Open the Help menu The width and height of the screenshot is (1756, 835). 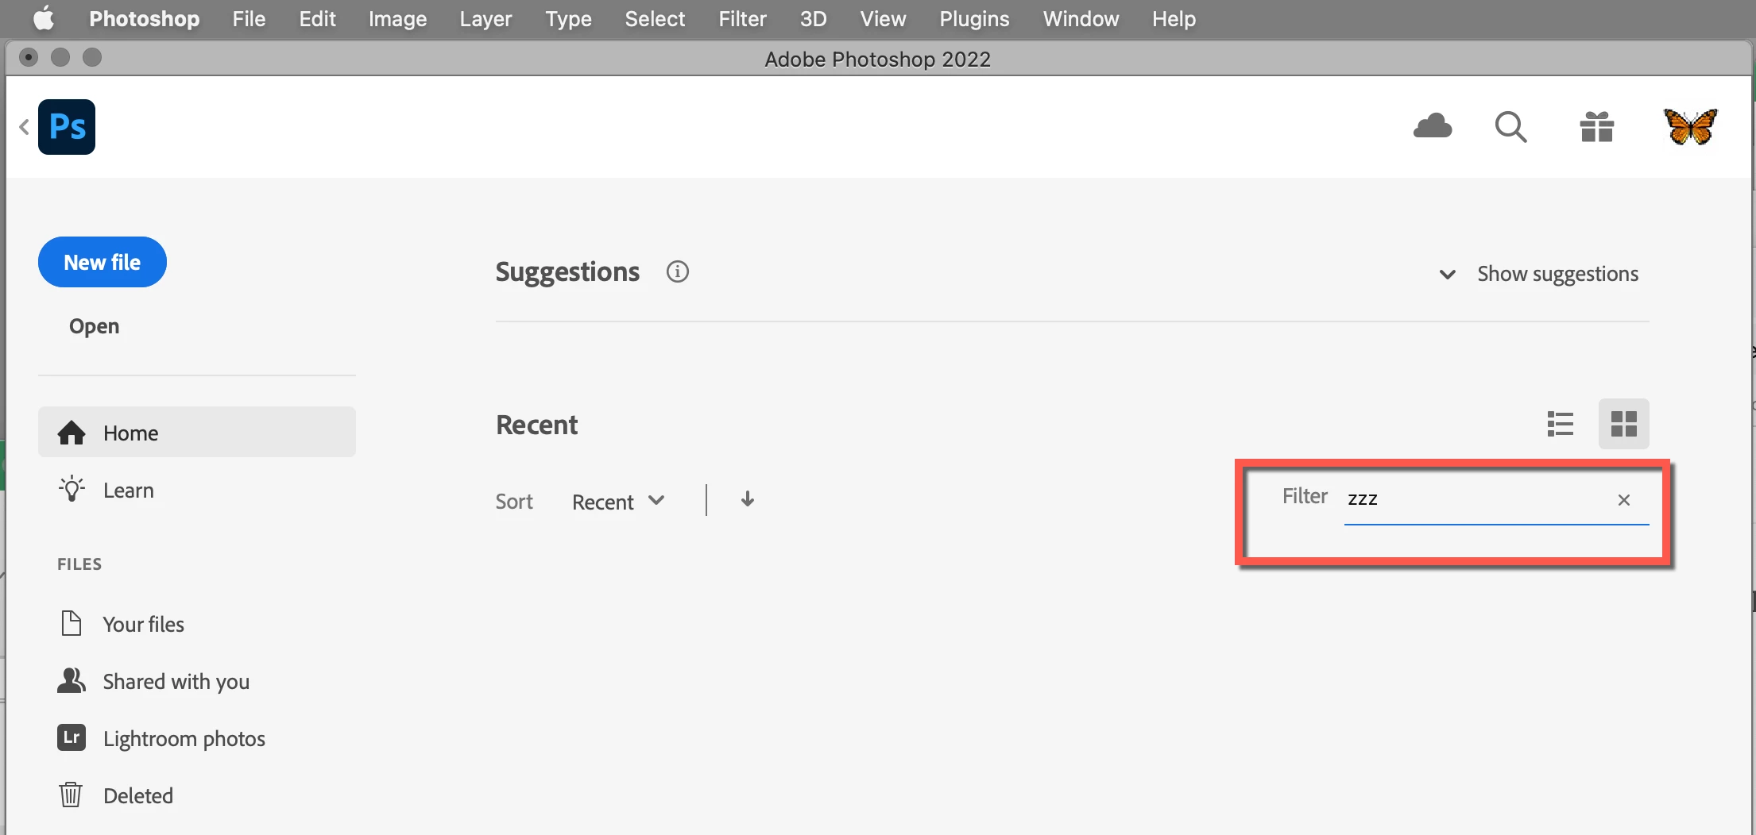(1174, 18)
